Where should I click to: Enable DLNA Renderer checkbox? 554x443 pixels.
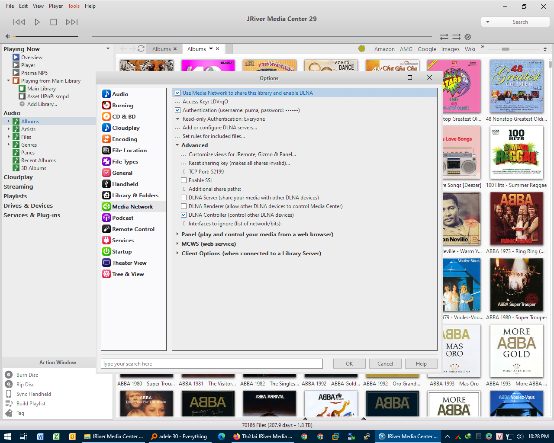(184, 206)
